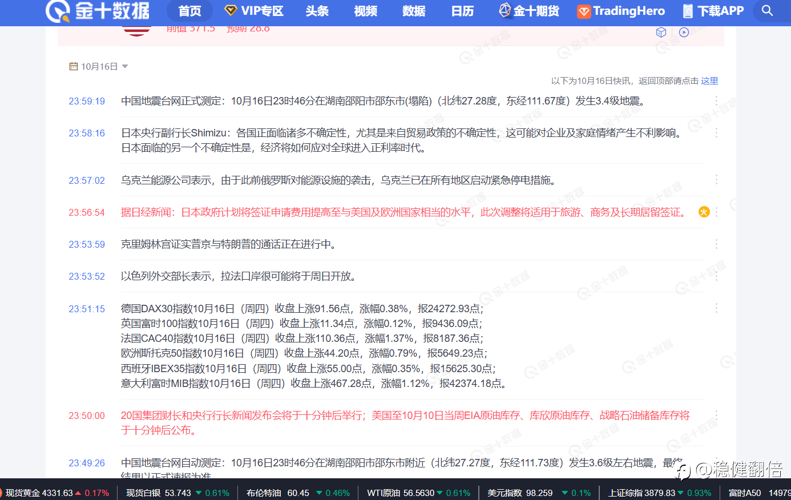Switch to the 头条 section

317,11
